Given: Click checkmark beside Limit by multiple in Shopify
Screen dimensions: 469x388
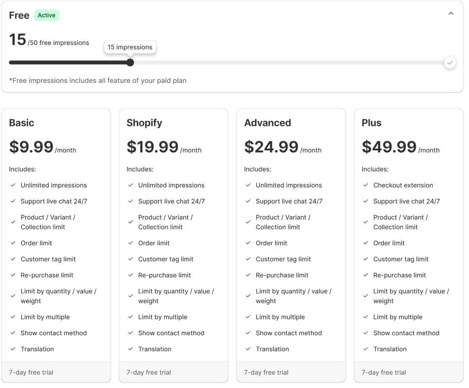Looking at the screenshot, I should [130, 317].
